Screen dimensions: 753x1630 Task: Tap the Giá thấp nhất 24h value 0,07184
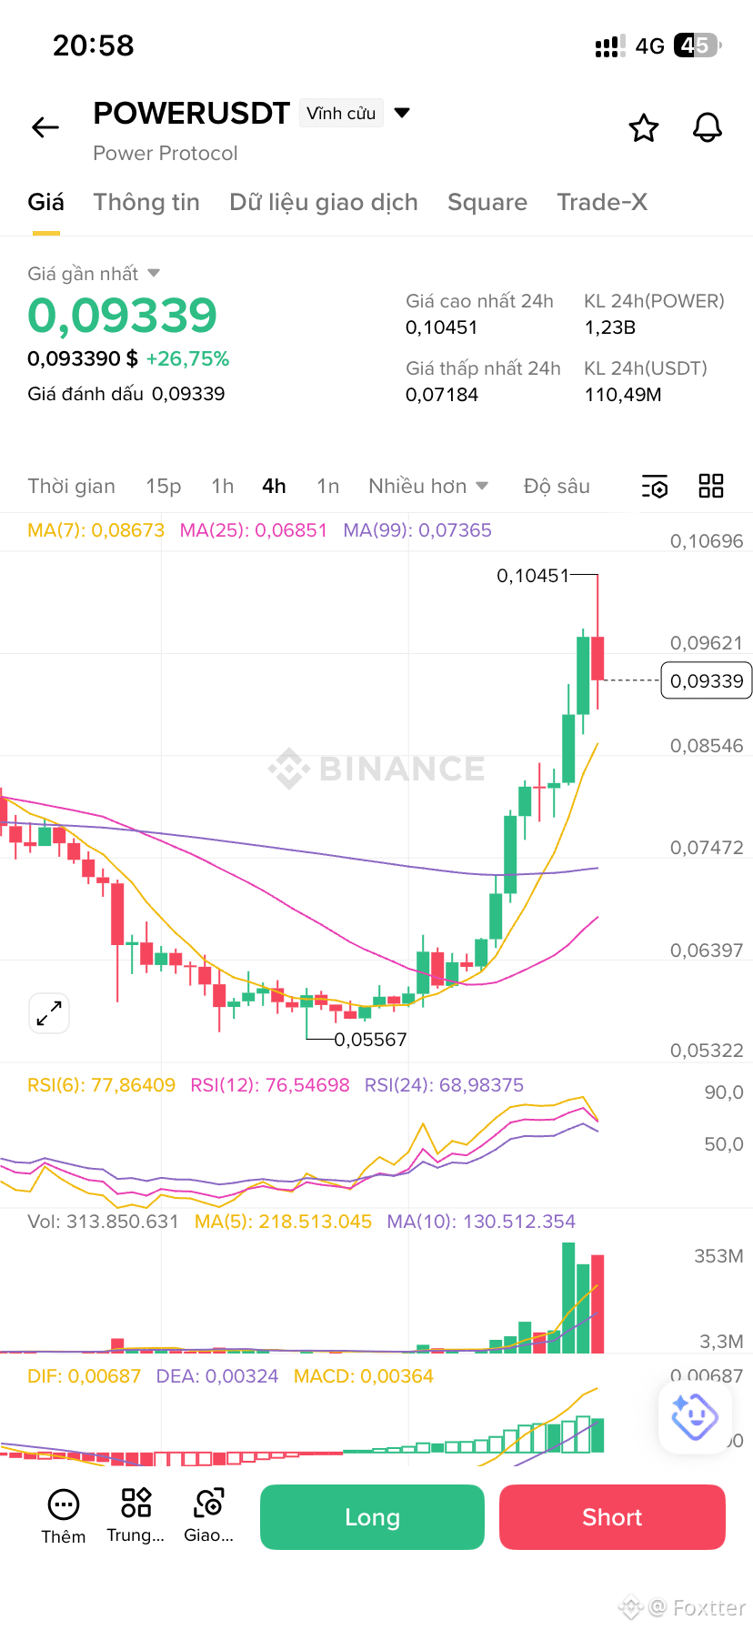click(442, 395)
